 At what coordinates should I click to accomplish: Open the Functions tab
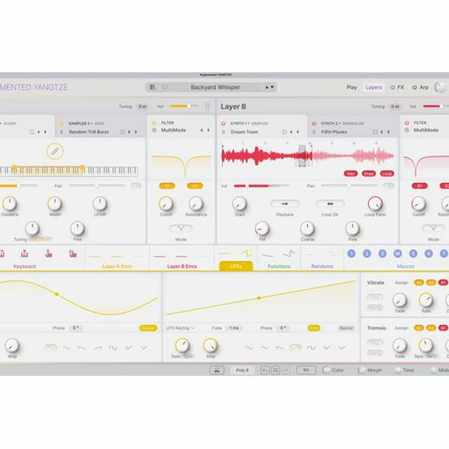click(279, 266)
